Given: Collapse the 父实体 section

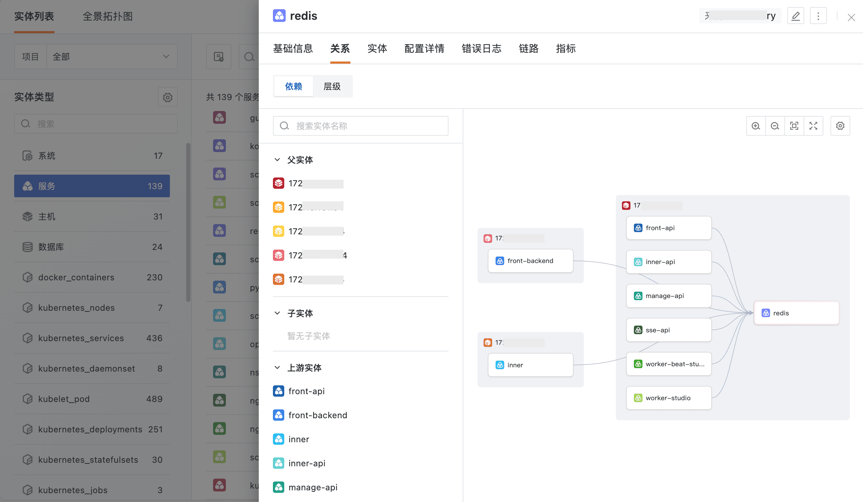Looking at the screenshot, I should (x=277, y=160).
